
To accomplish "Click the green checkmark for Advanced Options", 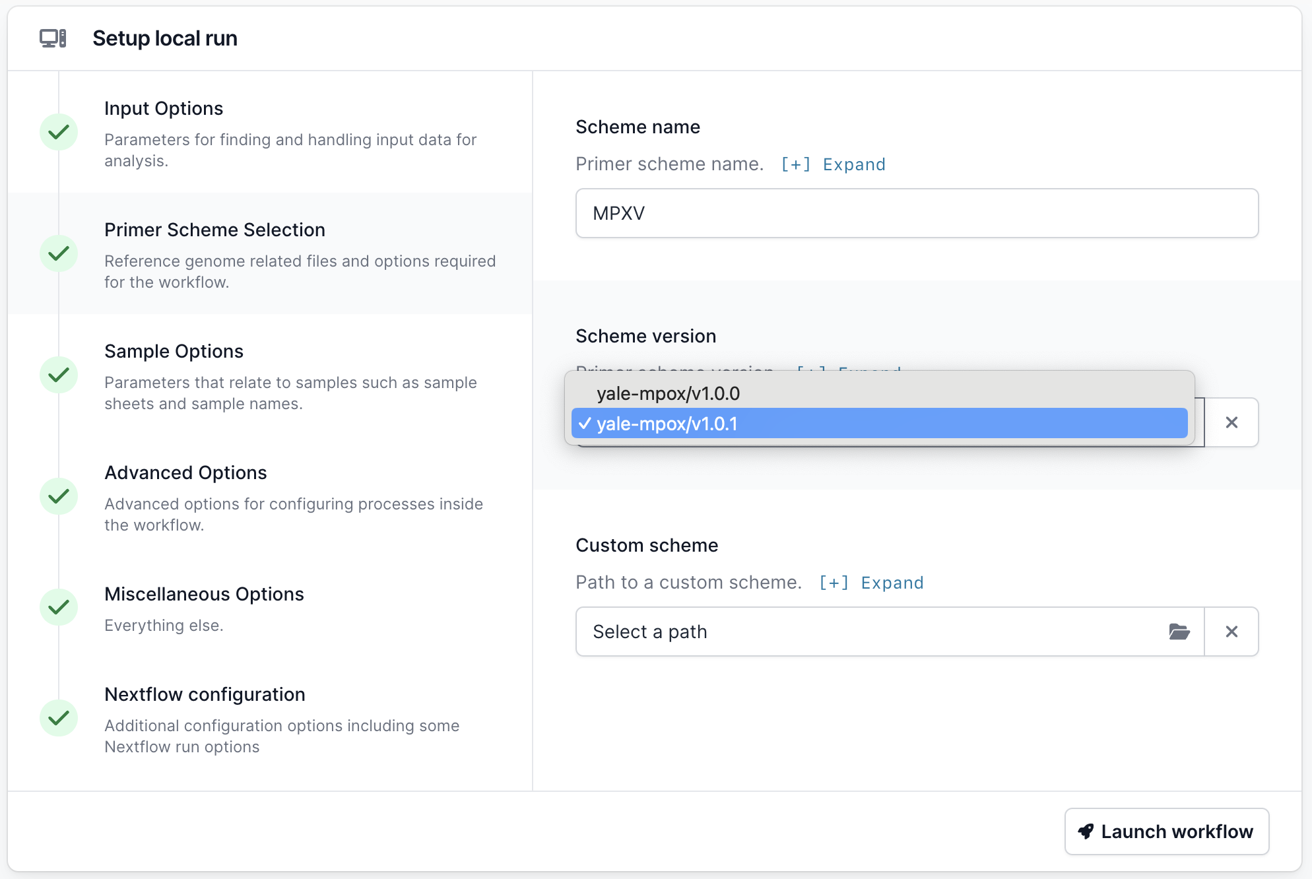I will click(x=59, y=496).
